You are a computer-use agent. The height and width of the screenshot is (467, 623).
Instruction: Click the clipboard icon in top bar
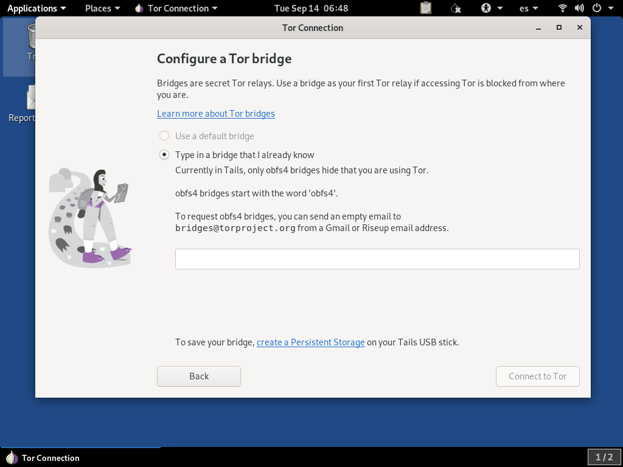425,8
